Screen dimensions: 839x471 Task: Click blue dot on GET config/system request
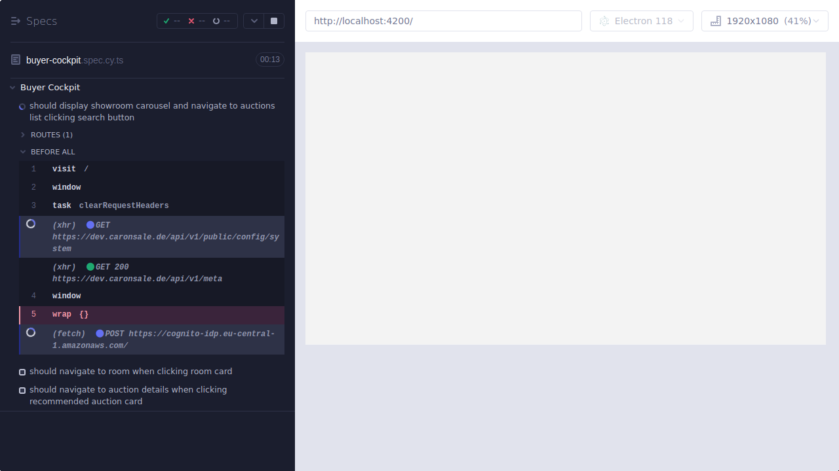pos(90,225)
